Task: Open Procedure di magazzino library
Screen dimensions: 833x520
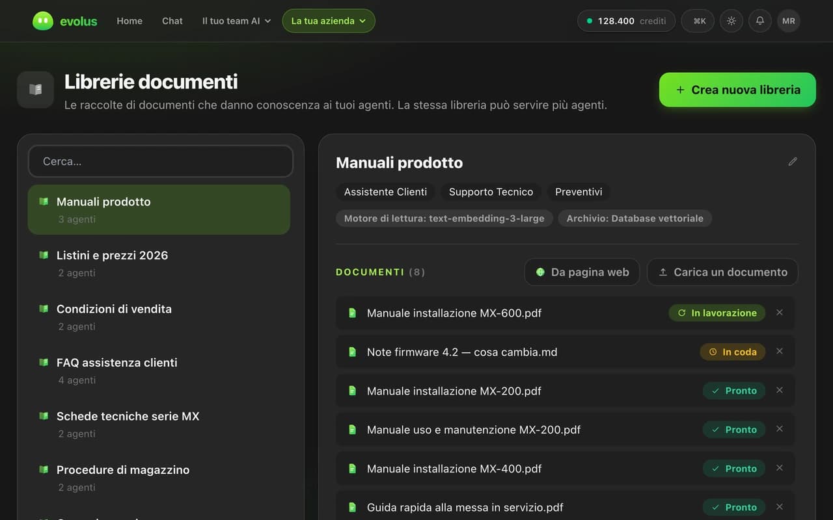Action: click(159, 478)
